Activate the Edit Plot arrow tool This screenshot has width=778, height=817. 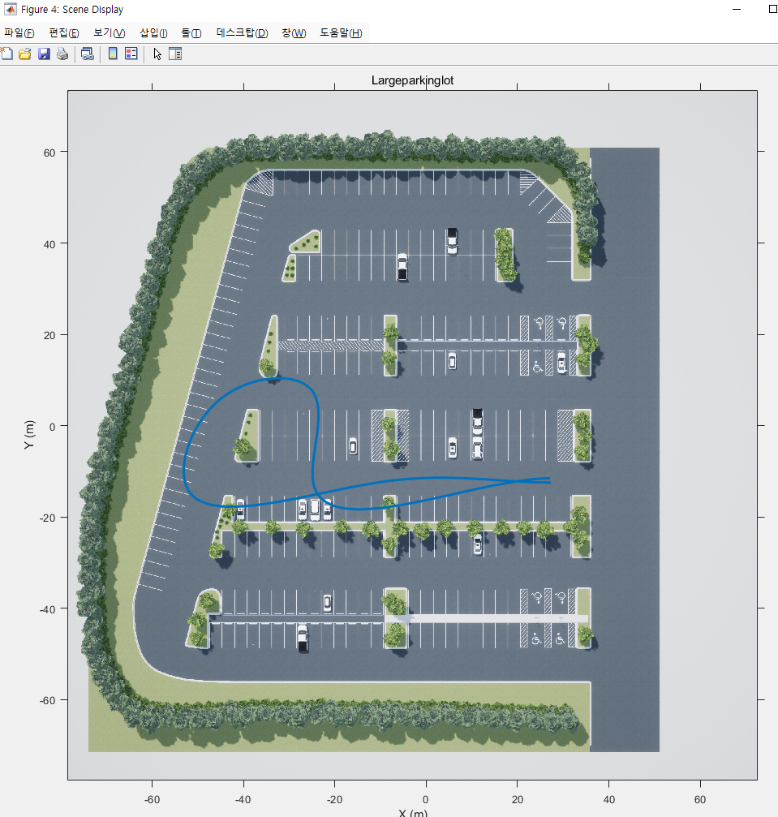(x=157, y=54)
